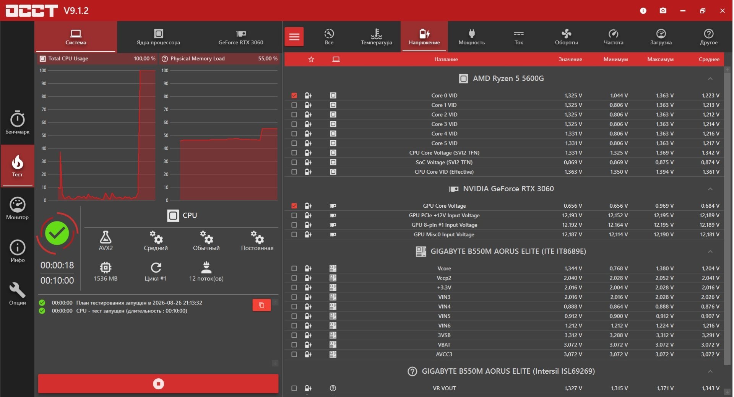Click the monitor column header icon
Image resolution: width=734 pixels, height=397 pixels.
coord(336,59)
